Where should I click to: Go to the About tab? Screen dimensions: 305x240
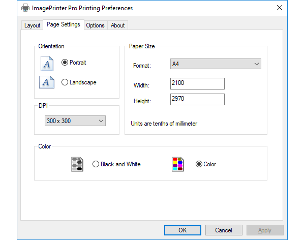pos(117,25)
